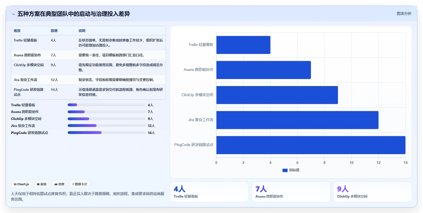The width and height of the screenshot is (423, 213).
Task: Click the Jira 复杂工作流 bar in the chart
Action: pos(297,120)
